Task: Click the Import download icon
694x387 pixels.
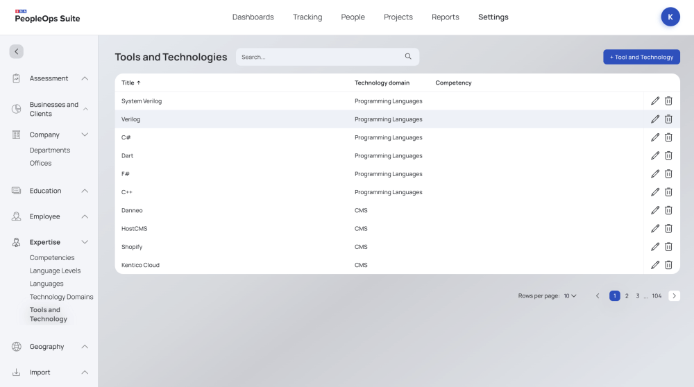Action: pos(17,372)
